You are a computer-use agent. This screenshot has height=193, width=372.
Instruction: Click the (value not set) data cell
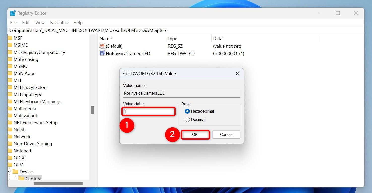click(227, 46)
